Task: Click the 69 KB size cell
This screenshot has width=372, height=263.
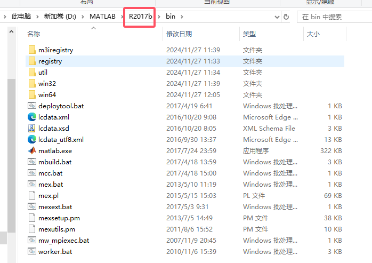Action: tap(333, 196)
